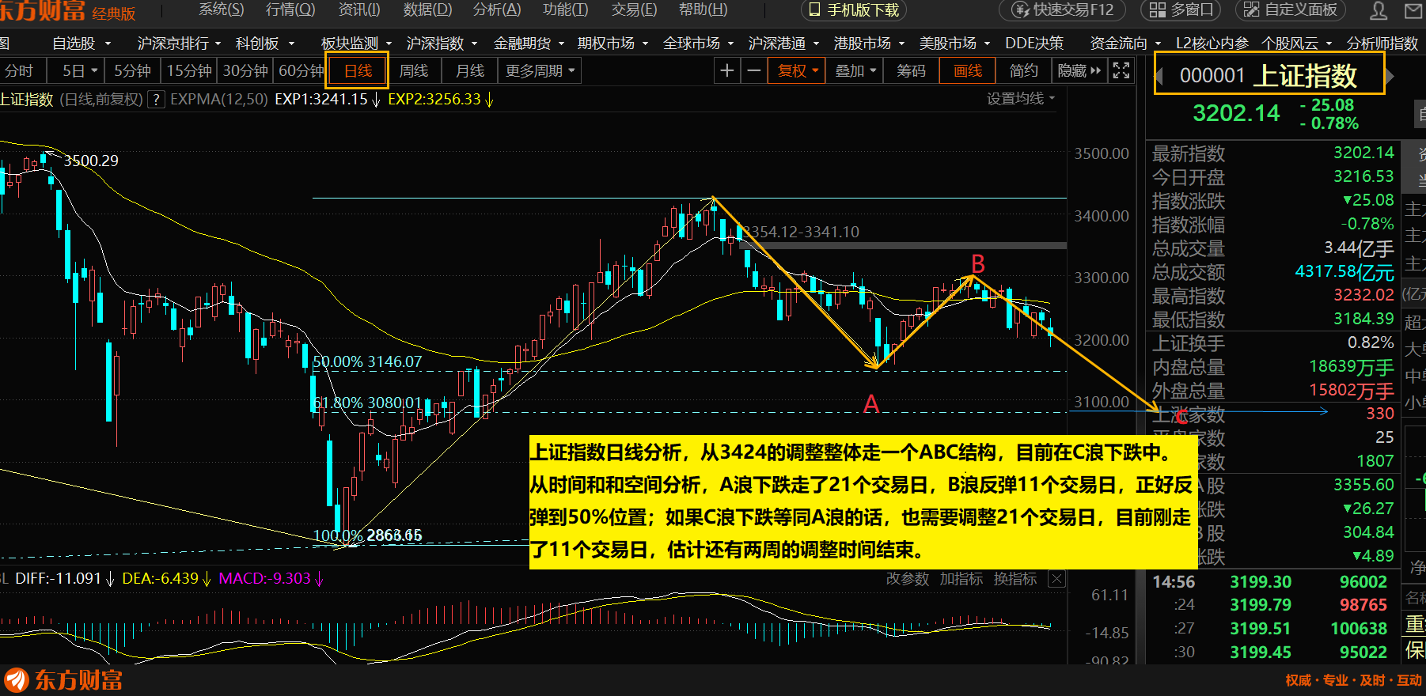Click the plus zoom-in chart button
Screen dimensions: 1426x696
[726, 71]
